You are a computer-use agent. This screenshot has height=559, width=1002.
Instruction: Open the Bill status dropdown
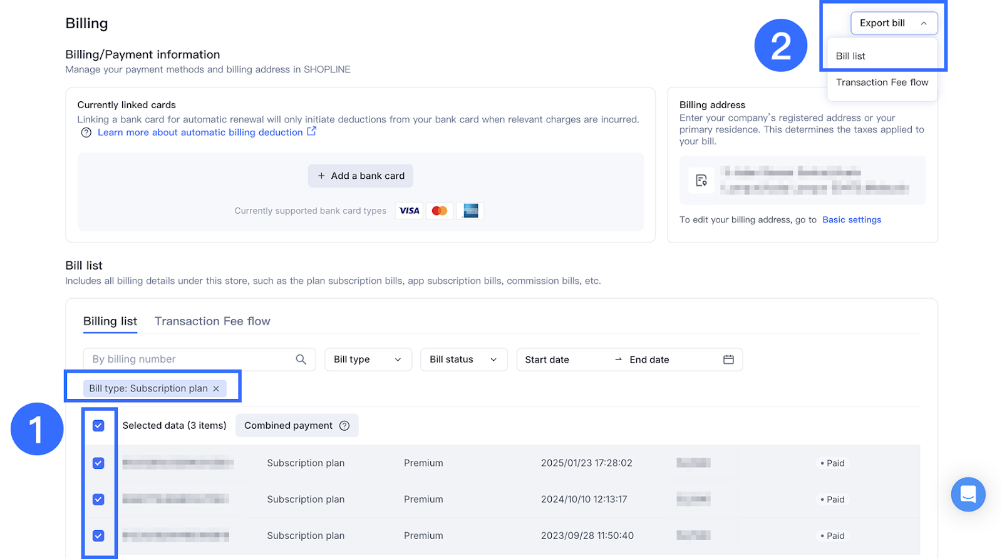(463, 360)
